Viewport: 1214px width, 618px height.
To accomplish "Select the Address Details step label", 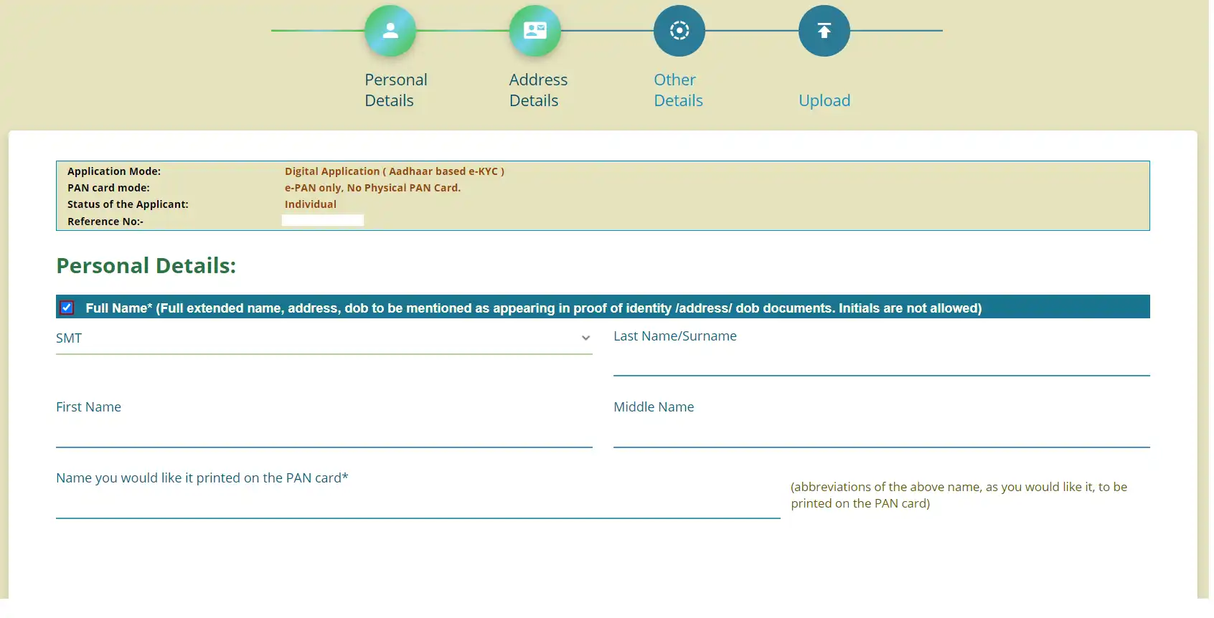I will 538,90.
